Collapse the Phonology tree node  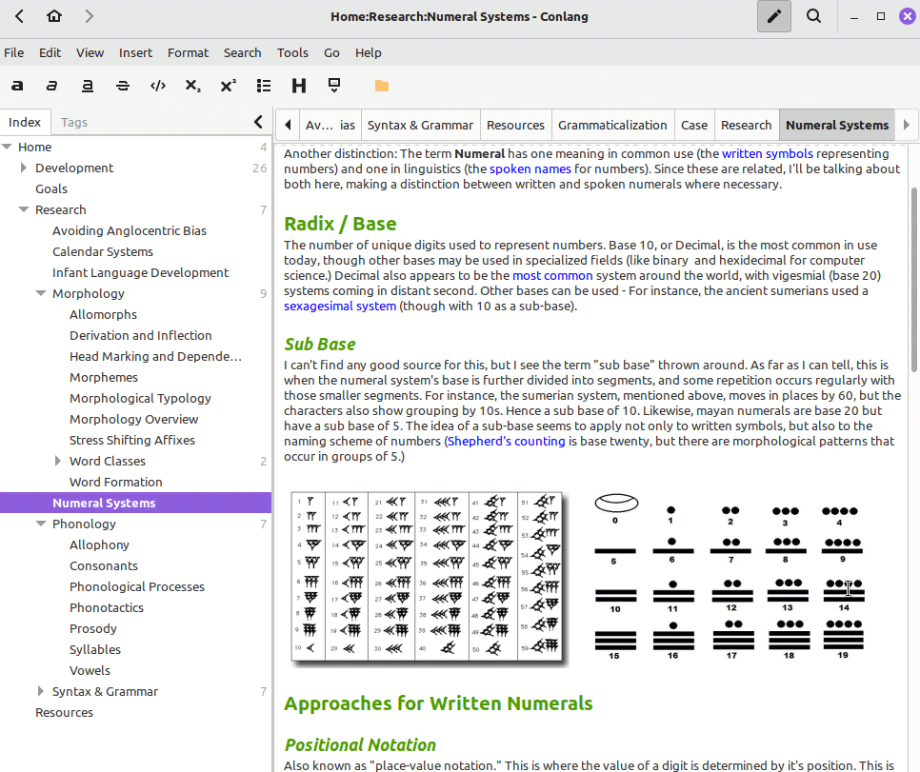[x=41, y=524]
